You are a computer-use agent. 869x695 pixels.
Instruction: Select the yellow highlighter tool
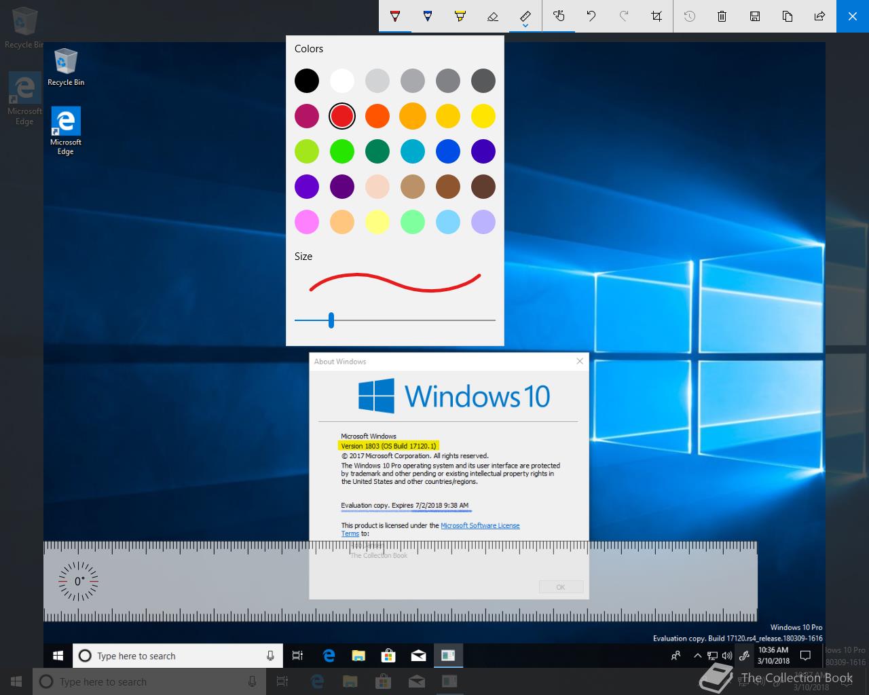coord(460,16)
